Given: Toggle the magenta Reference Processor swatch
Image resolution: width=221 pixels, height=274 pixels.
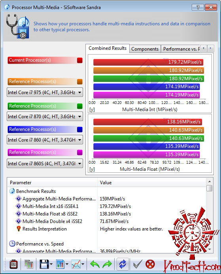Looking at the screenshot, I should pyautogui.click(x=80, y=152).
